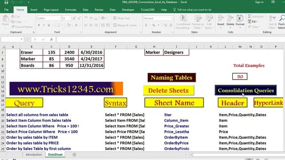
Task: Click the Delete Sheets button
Action: tap(168, 90)
